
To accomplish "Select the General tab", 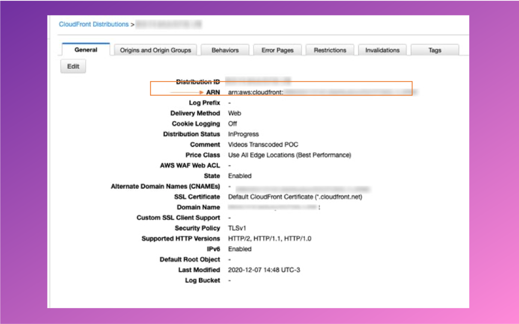I will [86, 50].
